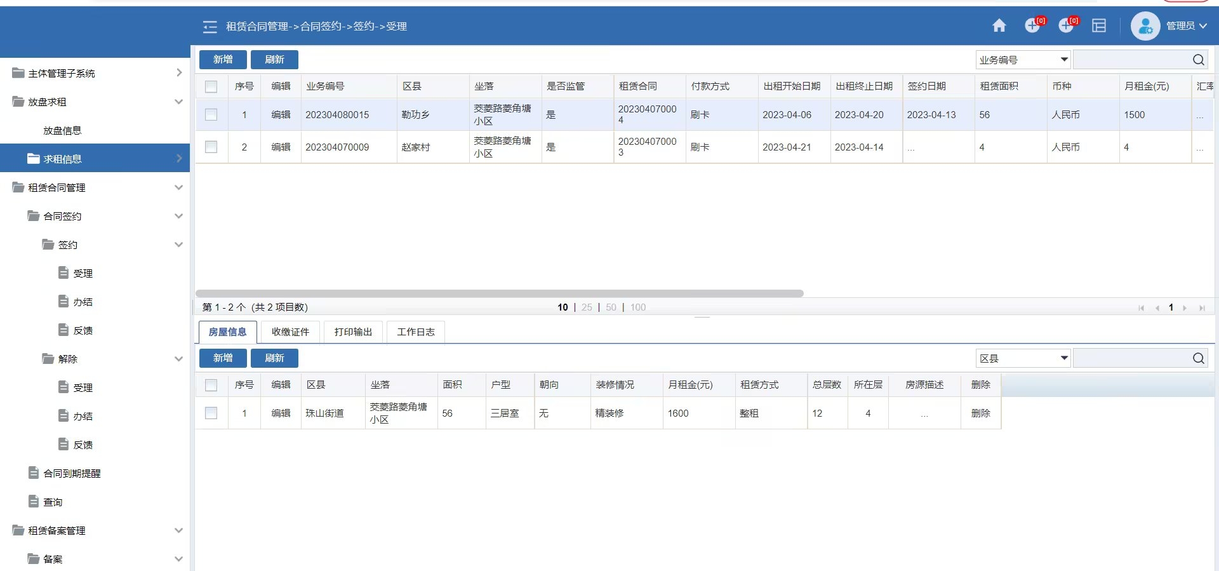Image resolution: width=1219 pixels, height=571 pixels.
Task: Collapse the 解除 chevron
Action: coord(179,359)
